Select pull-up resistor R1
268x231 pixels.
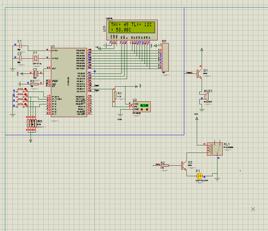(x=115, y=95)
